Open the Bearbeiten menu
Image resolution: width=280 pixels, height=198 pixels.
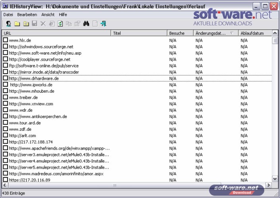pyautogui.click(x=27, y=15)
